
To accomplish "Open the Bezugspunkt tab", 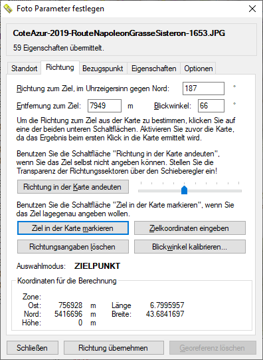I will pos(103,69).
